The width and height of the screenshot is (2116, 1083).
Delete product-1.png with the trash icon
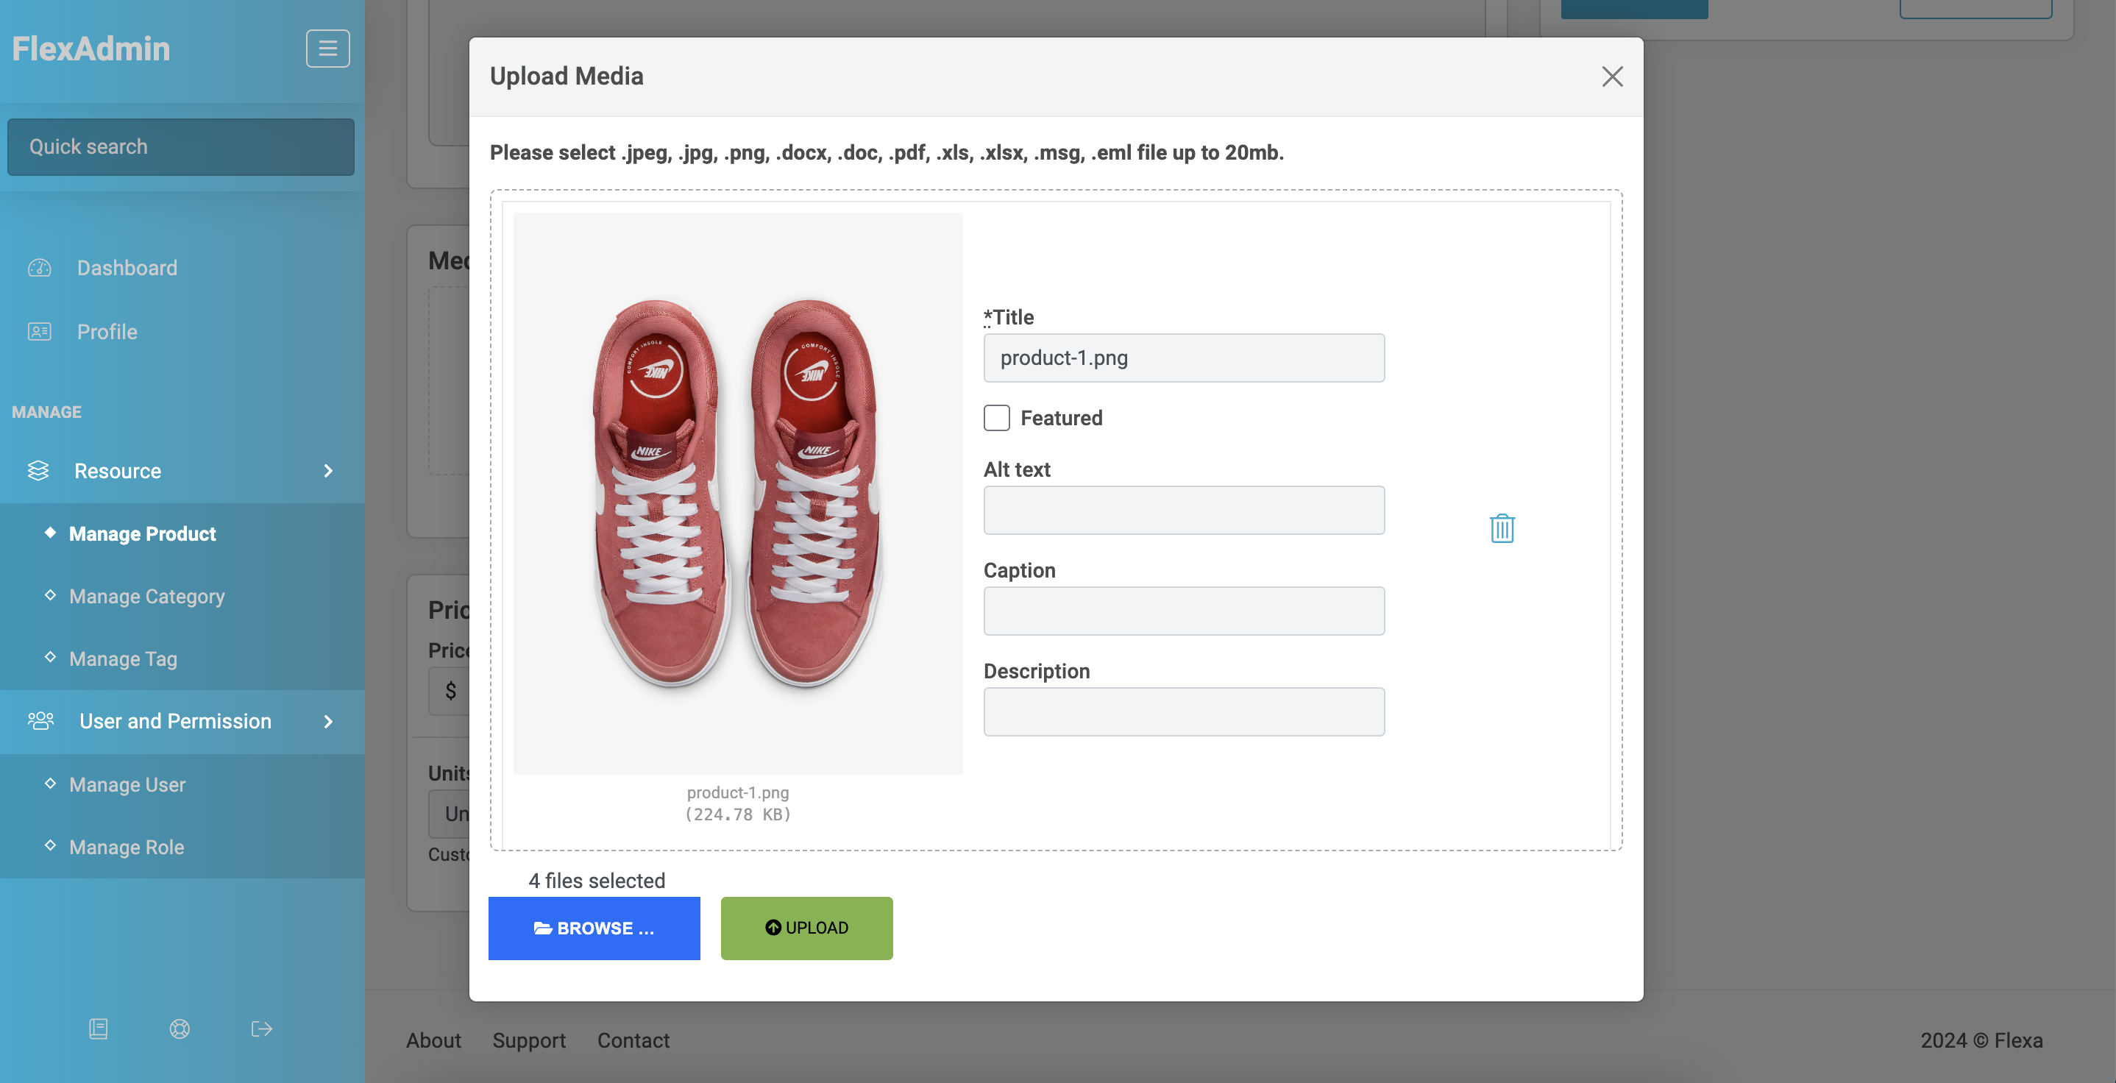(x=1502, y=528)
